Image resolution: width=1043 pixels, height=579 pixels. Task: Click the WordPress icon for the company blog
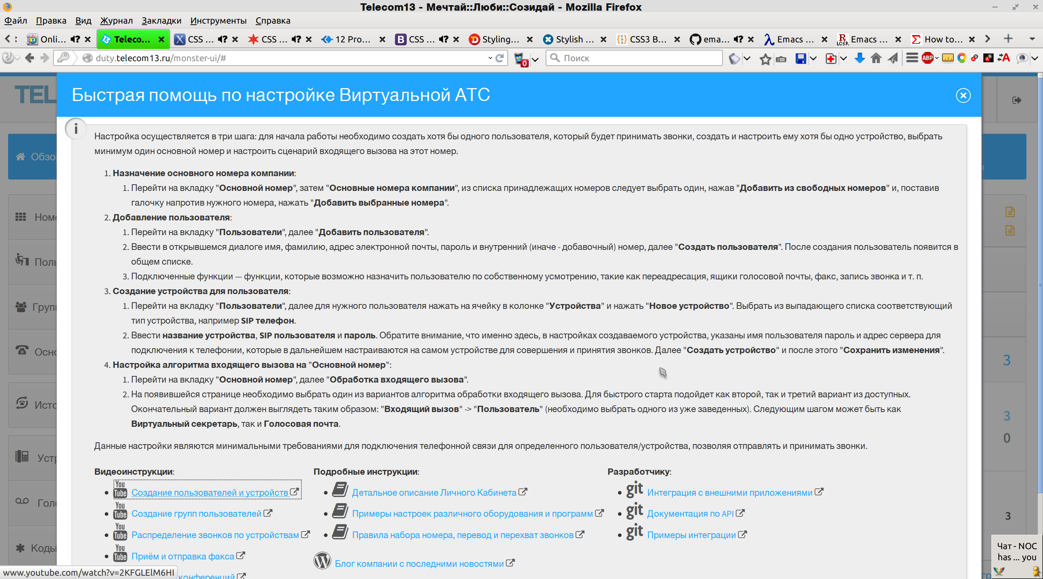point(322,561)
